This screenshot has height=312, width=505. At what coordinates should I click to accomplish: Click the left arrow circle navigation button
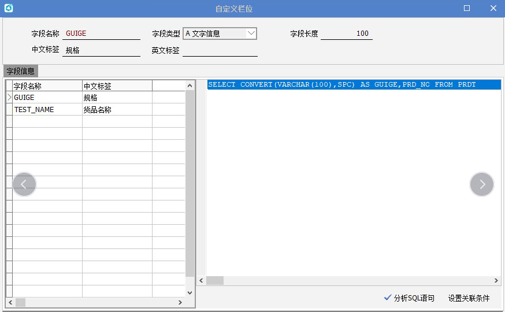click(x=24, y=184)
